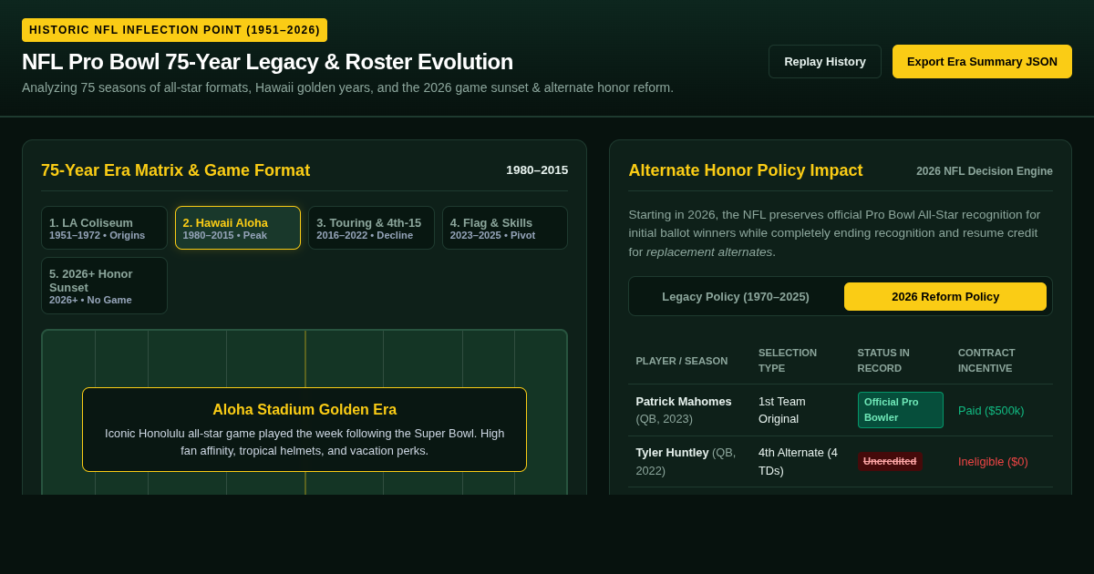The image size is (1094, 574).
Task: Click the Tyler Huntley player name
Action: coord(672,453)
